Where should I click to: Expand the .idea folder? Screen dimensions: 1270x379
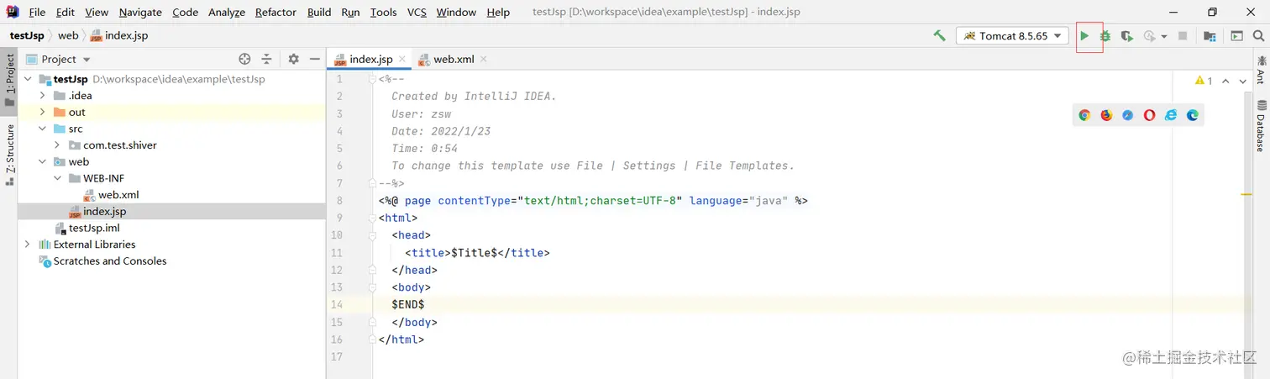(43, 96)
